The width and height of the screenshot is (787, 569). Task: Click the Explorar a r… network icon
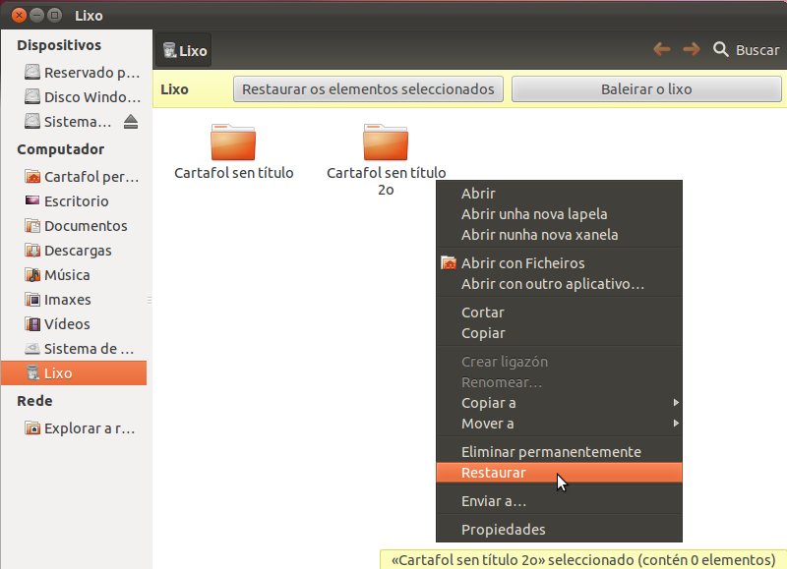click(x=32, y=428)
